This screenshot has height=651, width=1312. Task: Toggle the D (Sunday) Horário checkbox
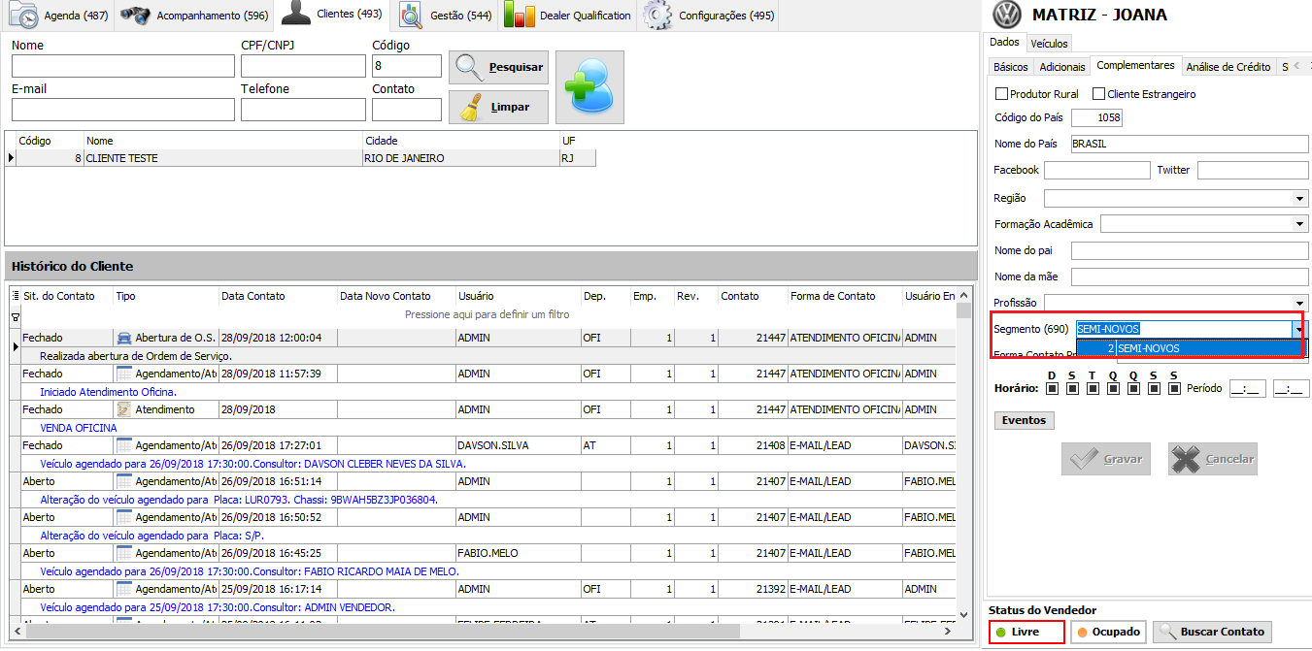click(1050, 389)
